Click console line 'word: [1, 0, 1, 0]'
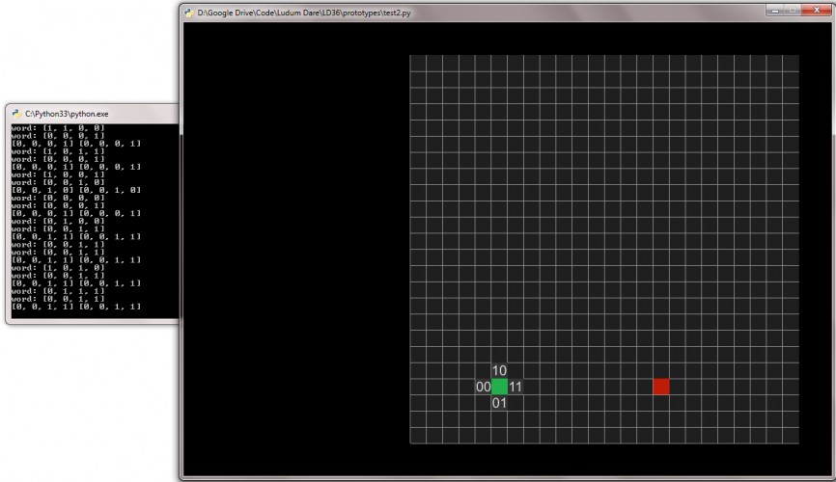Viewport: 836px width, 482px height. (58, 268)
